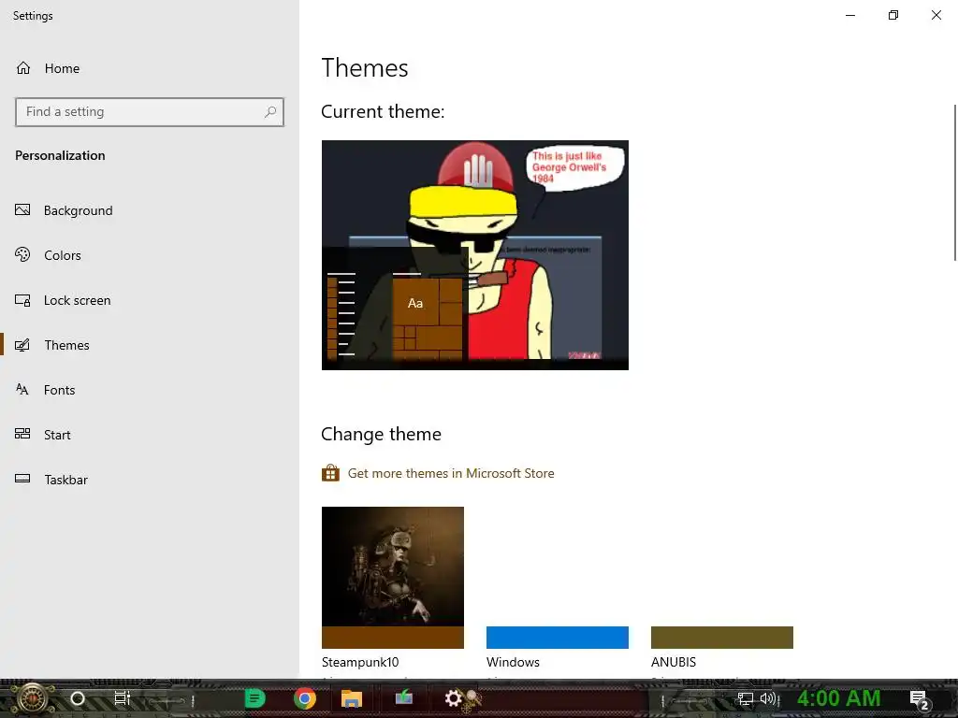958x718 pixels.
Task: Apply the Steampunk10 theme
Action: pyautogui.click(x=393, y=578)
